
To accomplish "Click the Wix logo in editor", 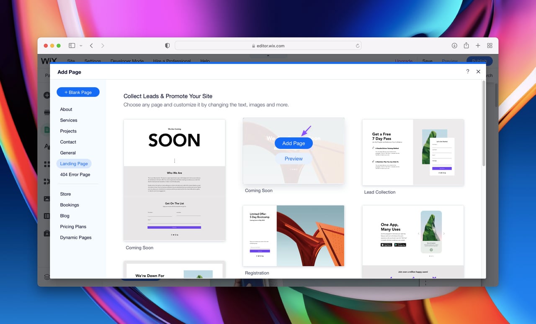I will point(49,61).
